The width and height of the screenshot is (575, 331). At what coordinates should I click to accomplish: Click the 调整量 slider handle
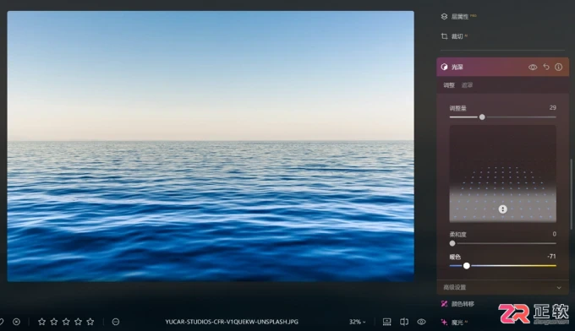click(x=482, y=117)
